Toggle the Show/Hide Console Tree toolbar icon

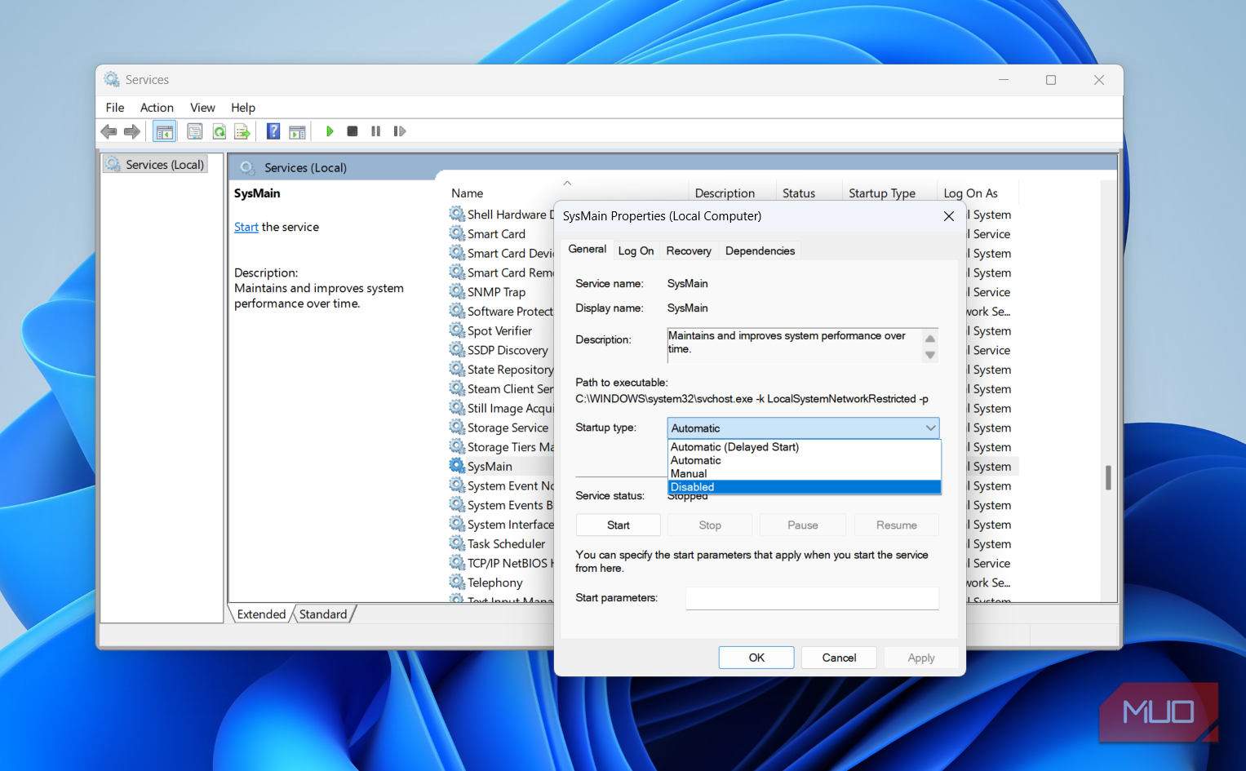pyautogui.click(x=165, y=131)
